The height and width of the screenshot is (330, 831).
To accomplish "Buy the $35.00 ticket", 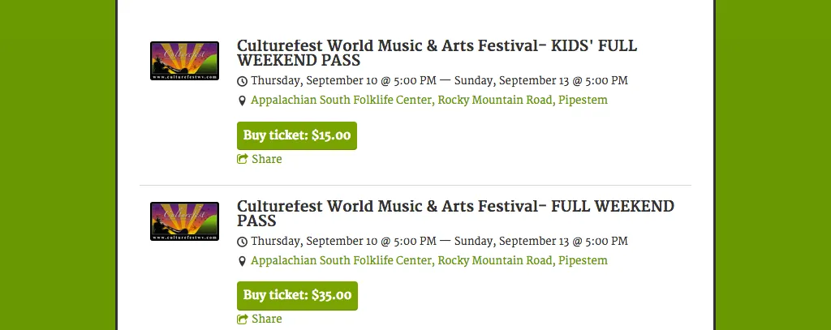I will coord(297,296).
